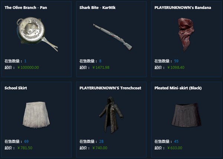Click the Olive Branch frying pan image

coord(37,34)
